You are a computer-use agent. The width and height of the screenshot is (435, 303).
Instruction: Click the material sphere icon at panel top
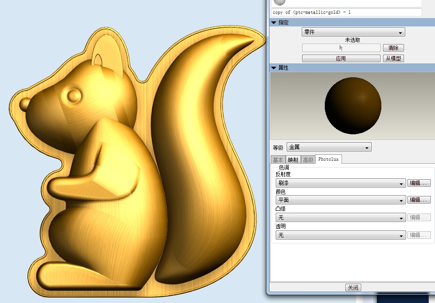pyautogui.click(x=280, y=2)
